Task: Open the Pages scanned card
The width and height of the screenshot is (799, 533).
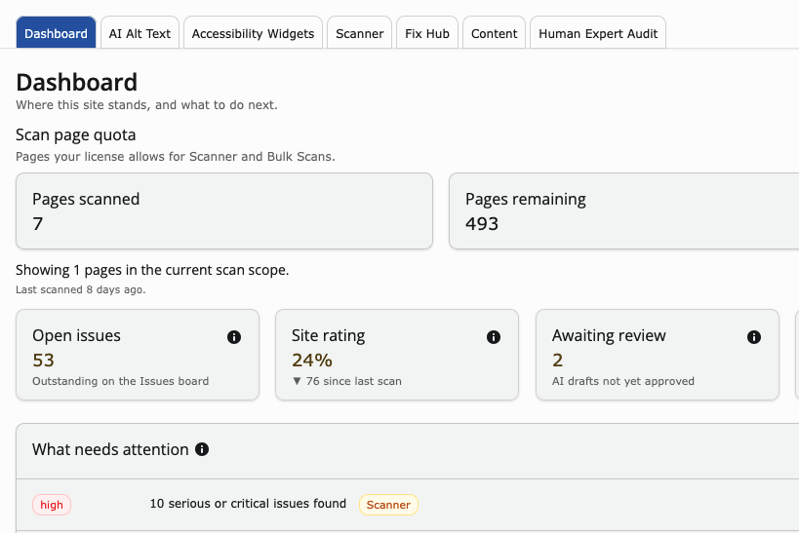Action: point(224,210)
